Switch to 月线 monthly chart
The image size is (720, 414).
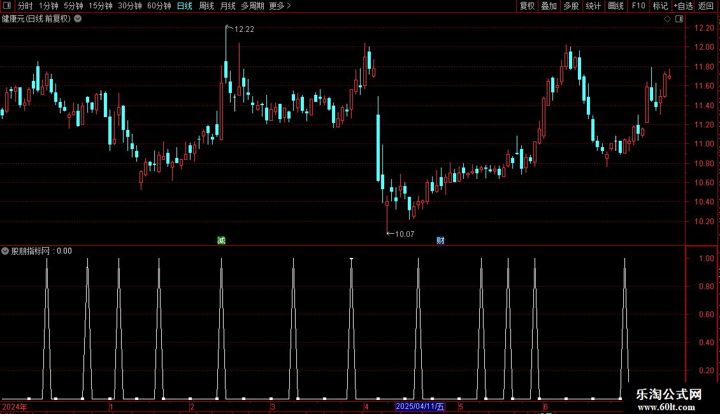(227, 6)
